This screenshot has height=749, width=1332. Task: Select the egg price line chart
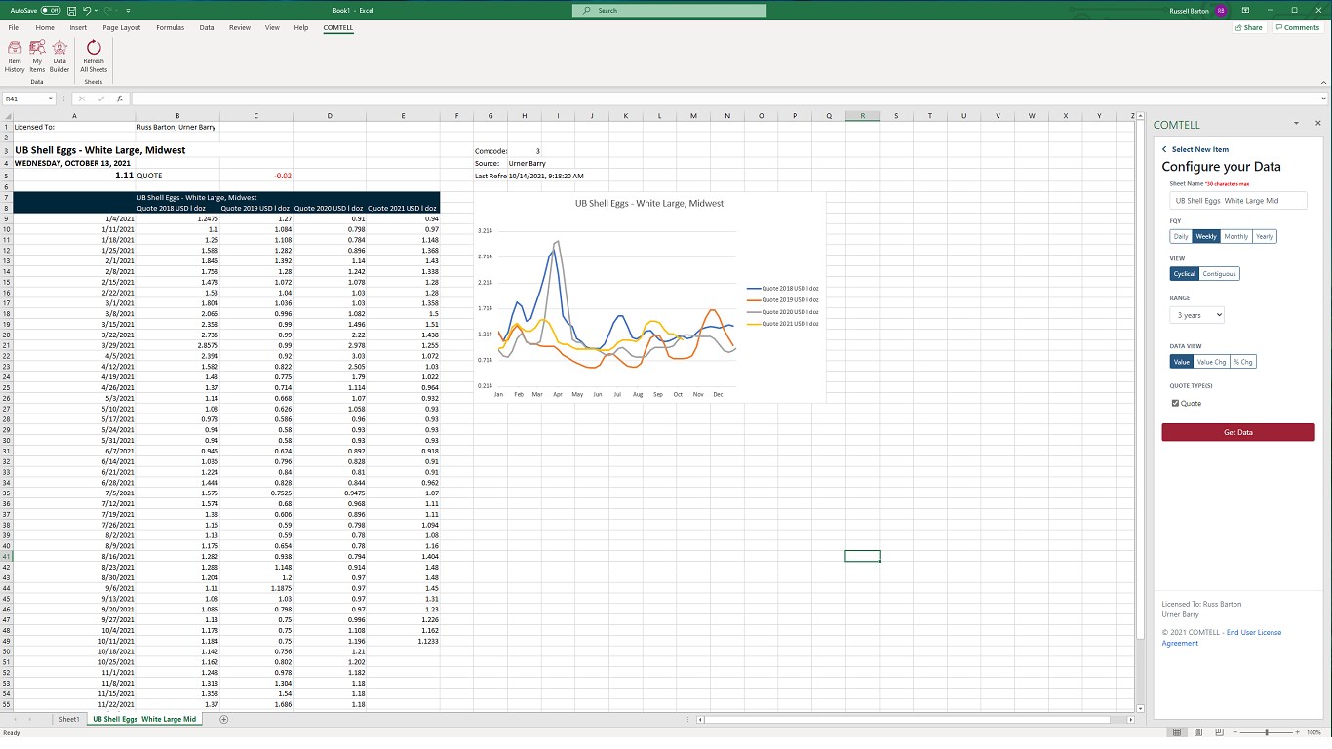point(649,296)
